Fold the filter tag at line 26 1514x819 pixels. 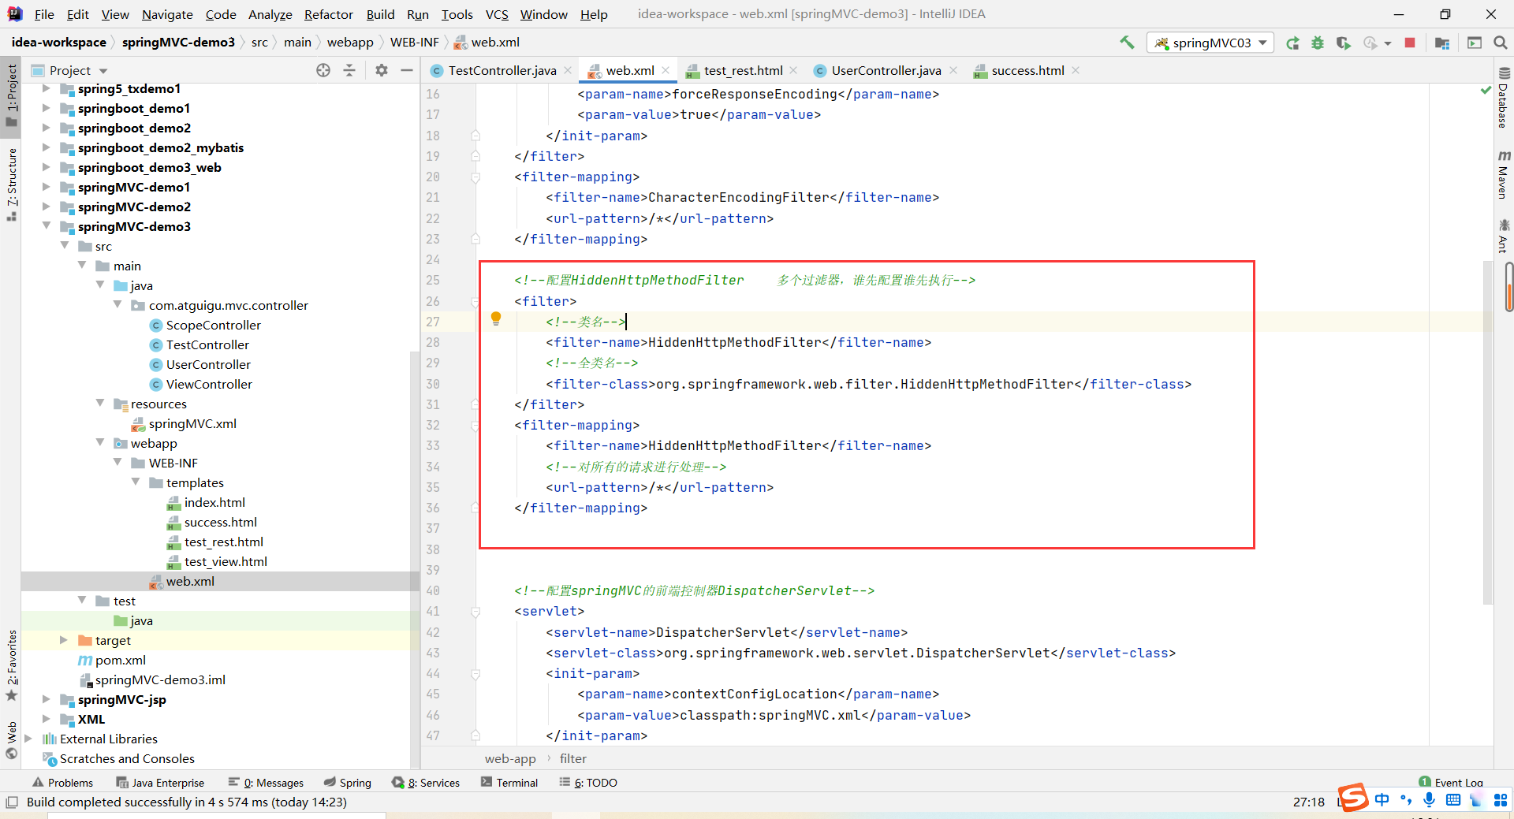click(x=475, y=301)
